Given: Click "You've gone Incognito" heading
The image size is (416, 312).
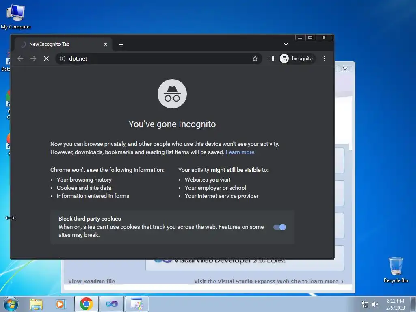Looking at the screenshot, I should pos(172,124).
